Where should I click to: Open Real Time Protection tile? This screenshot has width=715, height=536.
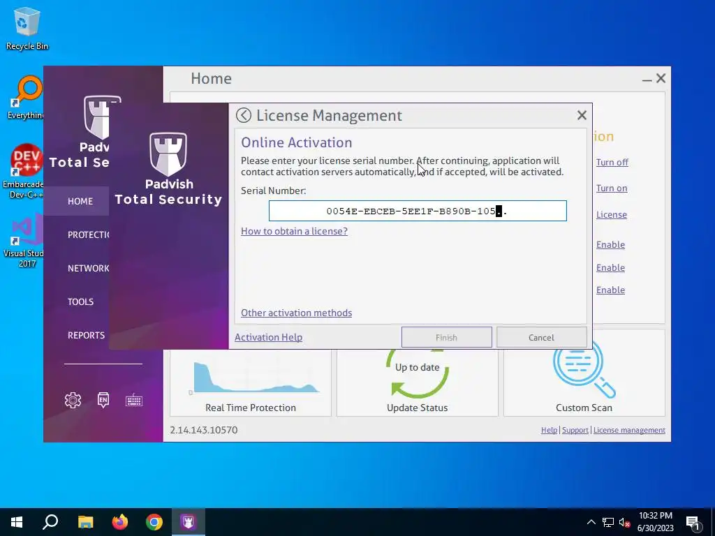[x=251, y=383]
